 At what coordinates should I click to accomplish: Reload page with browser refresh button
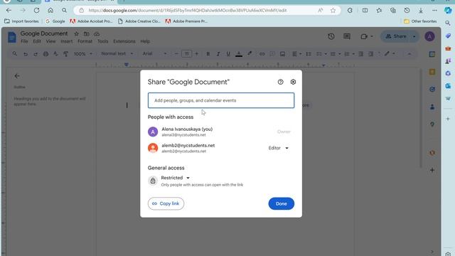[36, 11]
